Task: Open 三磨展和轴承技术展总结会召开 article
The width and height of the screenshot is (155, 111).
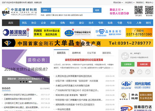Action: (x=18, y=99)
